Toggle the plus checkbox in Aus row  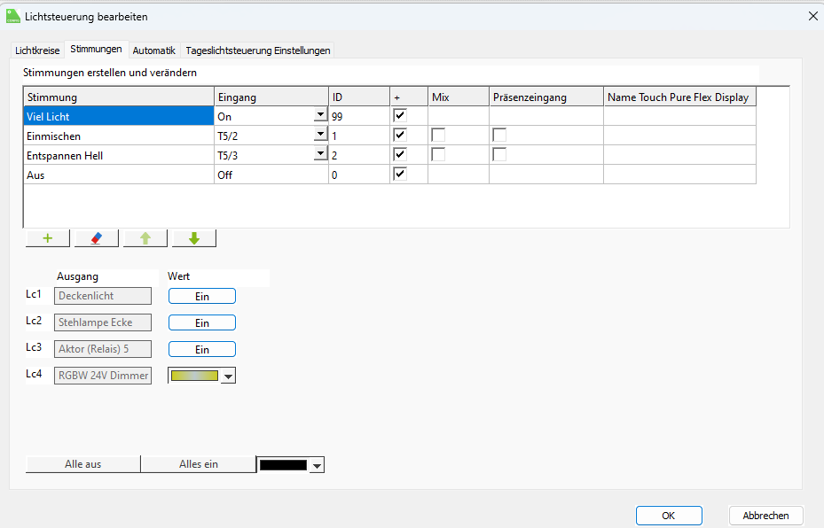tap(400, 174)
